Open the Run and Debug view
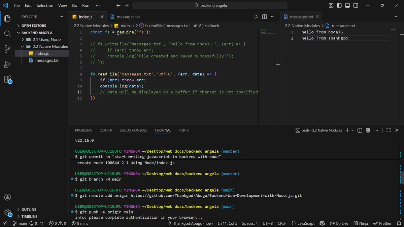The width and height of the screenshot is (404, 227). click(7, 65)
